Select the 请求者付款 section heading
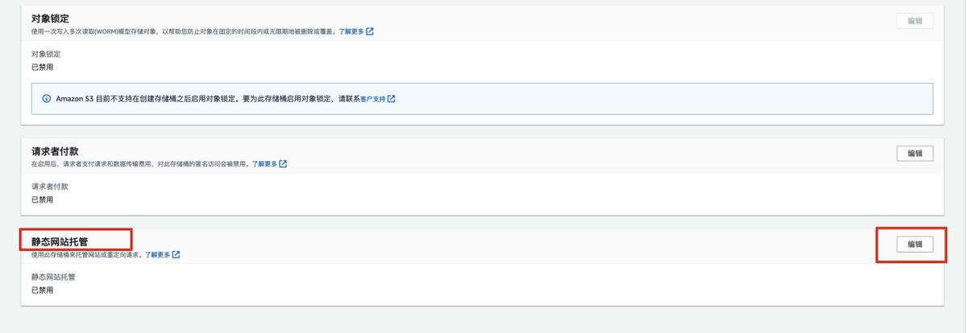The width and height of the screenshot is (967, 333). click(x=55, y=151)
